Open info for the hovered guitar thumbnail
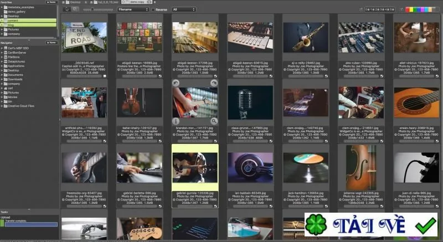The image size is (443, 242). 176,121
